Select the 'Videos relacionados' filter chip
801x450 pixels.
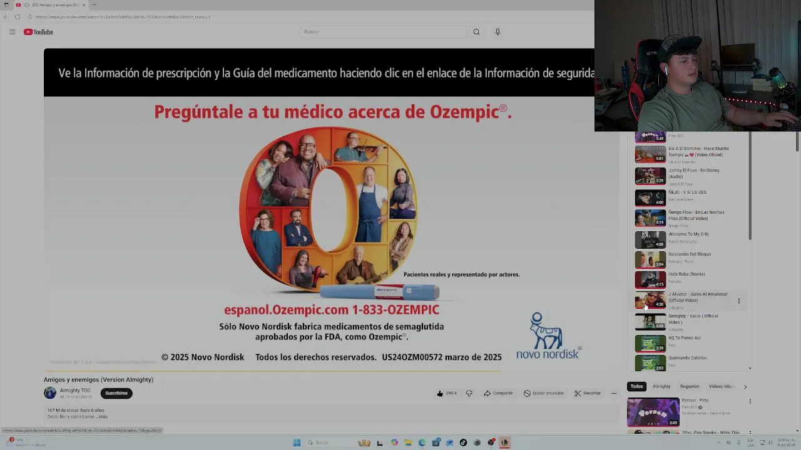(x=722, y=386)
